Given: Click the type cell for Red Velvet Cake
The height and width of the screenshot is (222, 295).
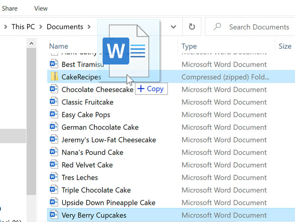Looking at the screenshot, I should point(224,165).
